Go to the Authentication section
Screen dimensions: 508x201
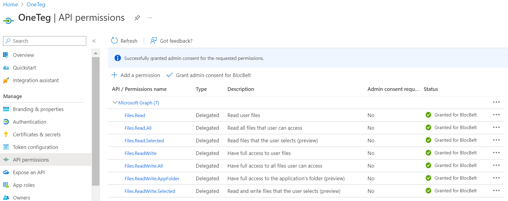click(30, 122)
